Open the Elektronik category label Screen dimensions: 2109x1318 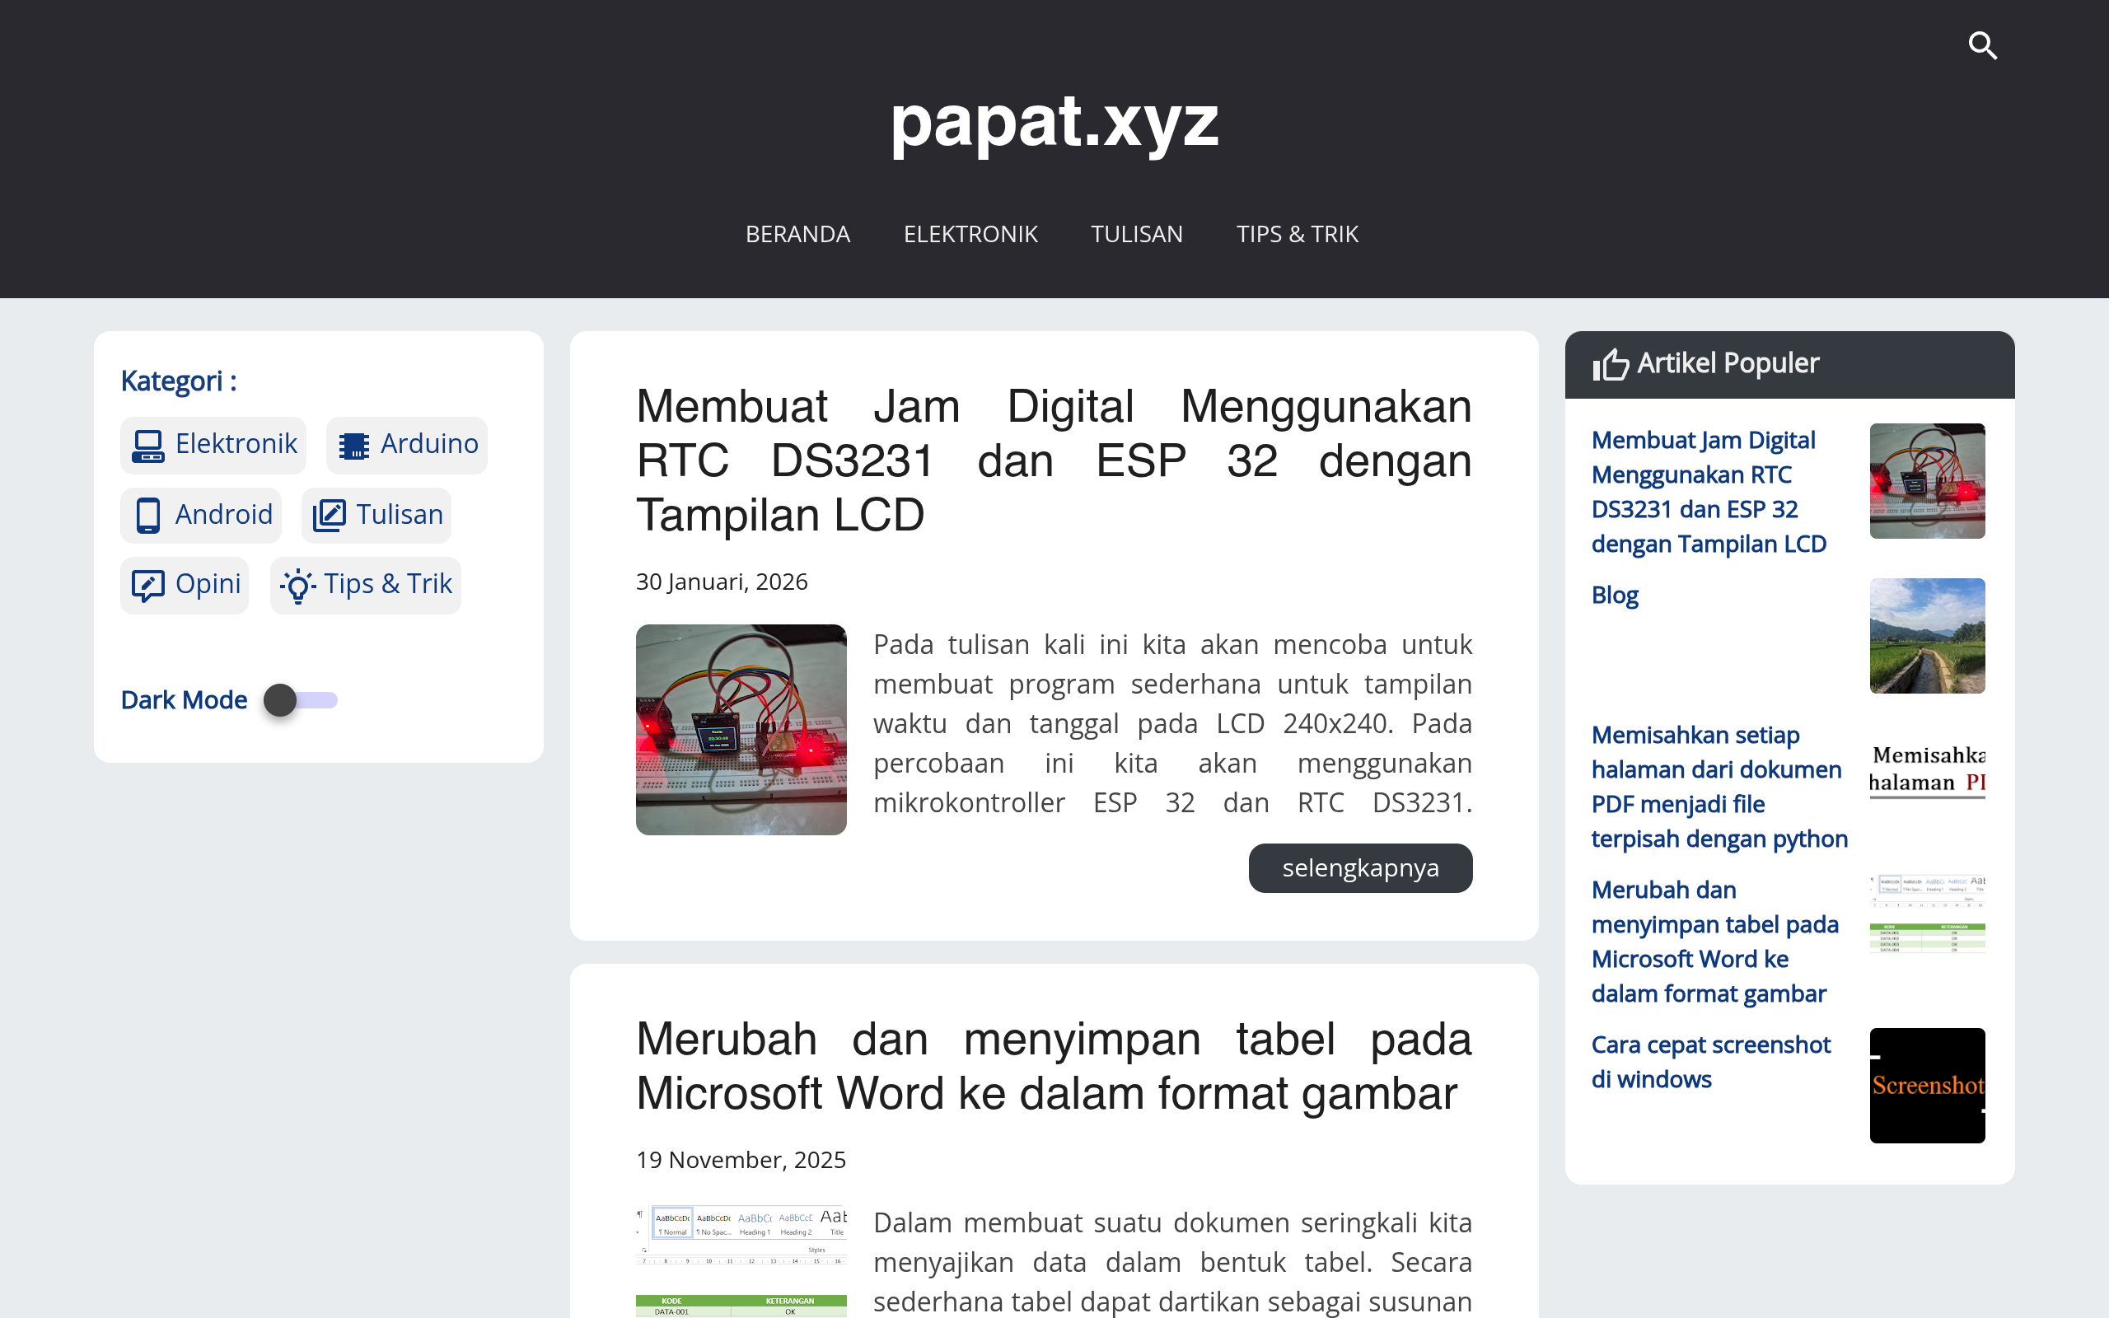pyautogui.click(x=236, y=444)
